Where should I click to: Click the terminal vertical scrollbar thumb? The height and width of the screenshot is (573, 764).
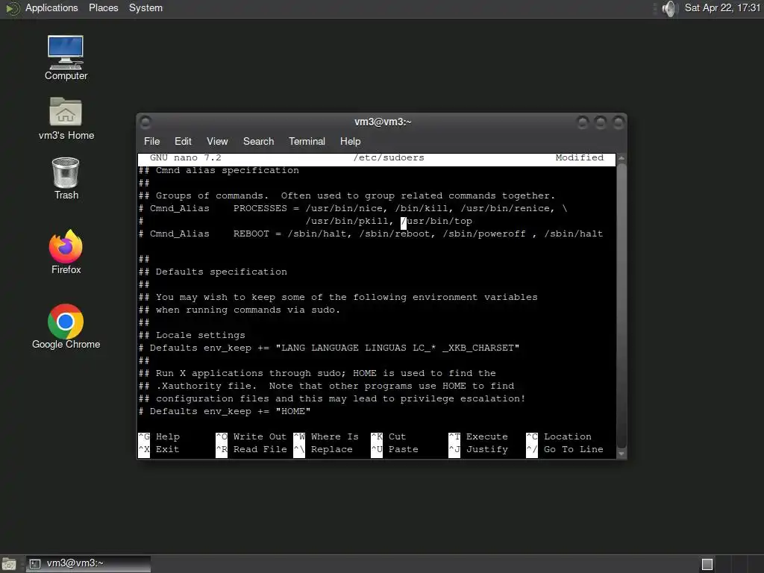[x=621, y=305]
